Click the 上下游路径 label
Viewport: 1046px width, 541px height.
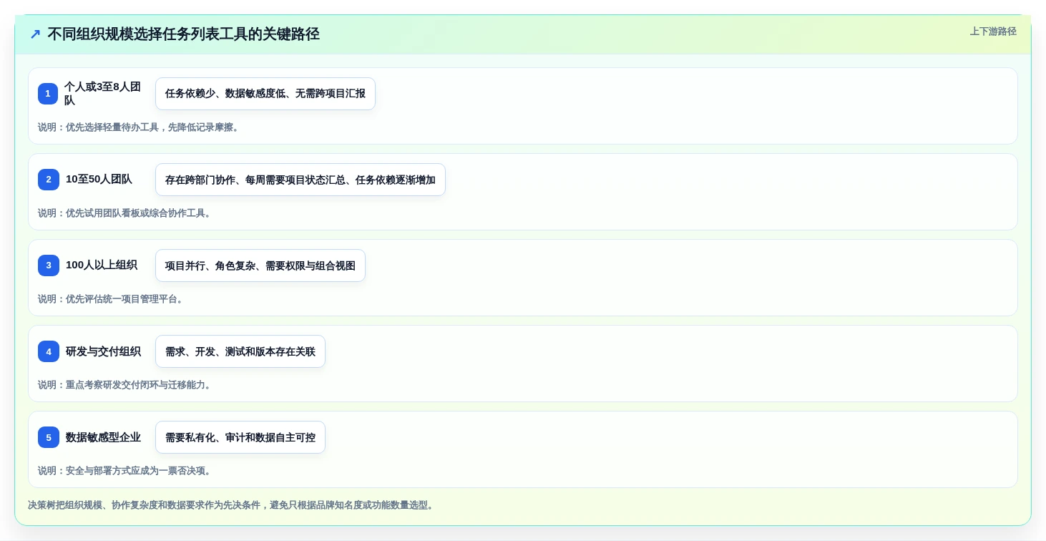pyautogui.click(x=993, y=31)
